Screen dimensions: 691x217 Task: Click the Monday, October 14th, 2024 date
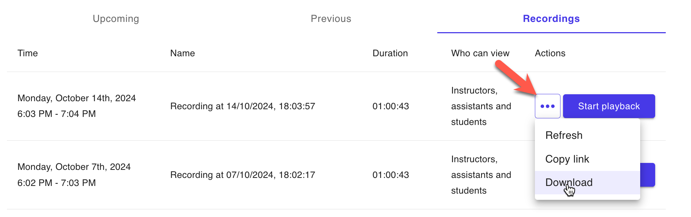(77, 98)
